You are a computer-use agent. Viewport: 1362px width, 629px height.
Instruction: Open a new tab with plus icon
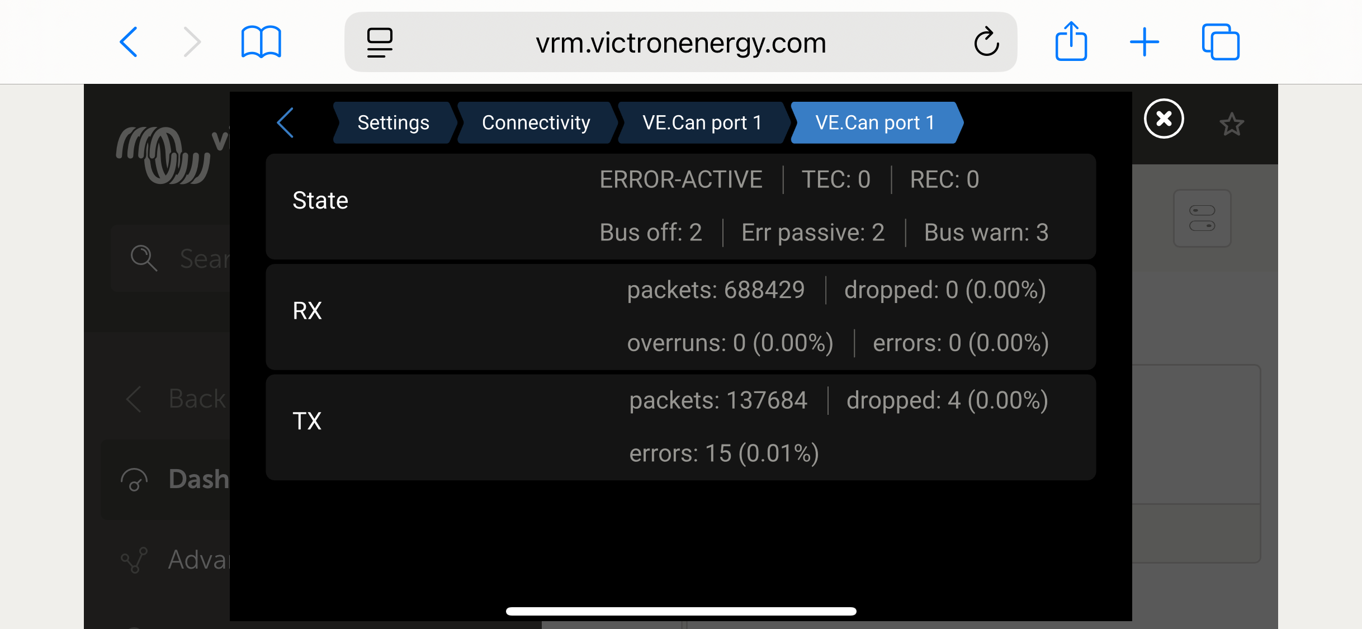(1144, 42)
